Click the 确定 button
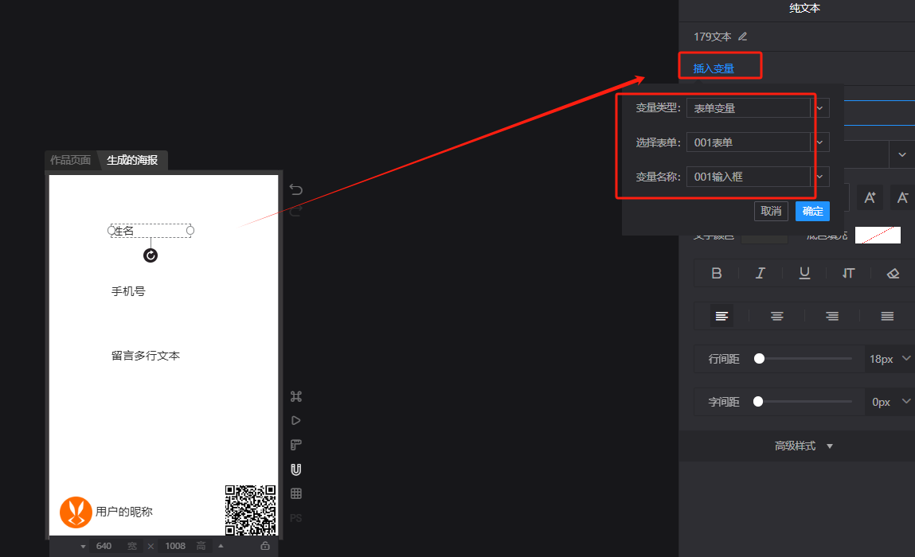Screen dimensions: 915x557 (812, 211)
